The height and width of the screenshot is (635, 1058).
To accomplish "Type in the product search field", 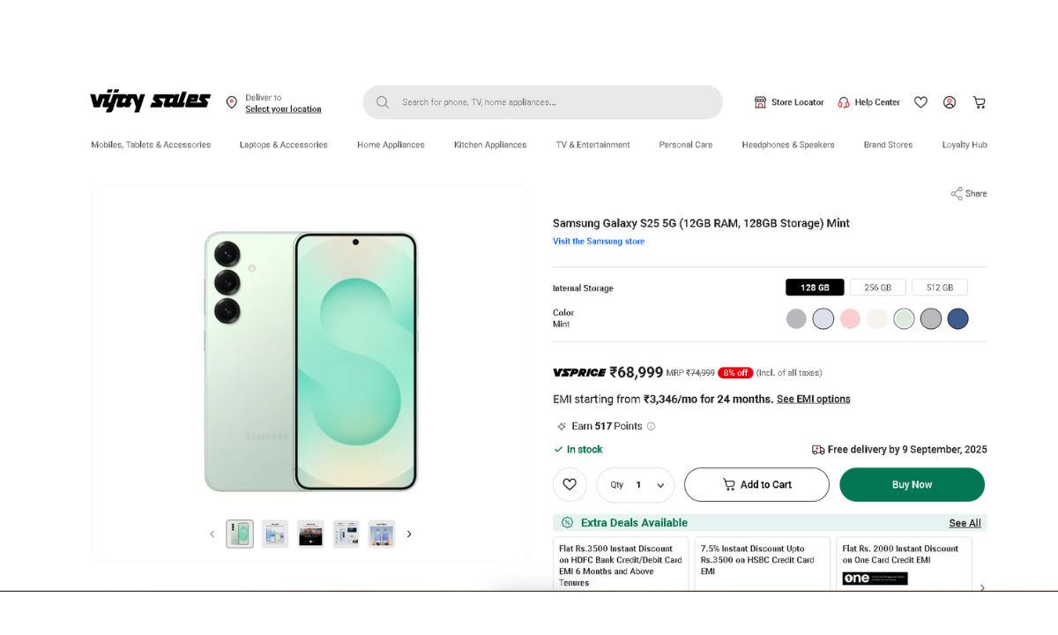I will pos(555,102).
